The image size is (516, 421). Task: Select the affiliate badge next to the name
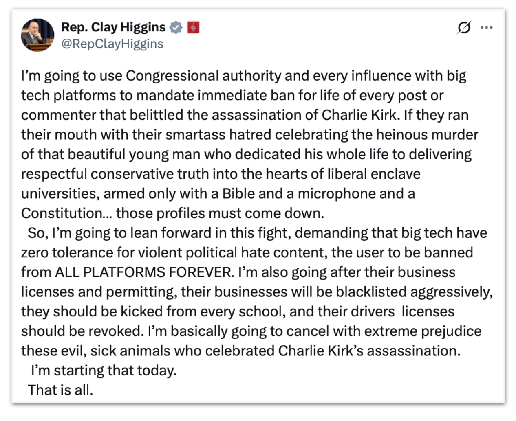click(x=193, y=27)
